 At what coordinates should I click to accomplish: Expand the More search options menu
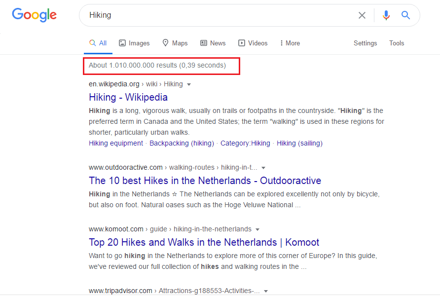pyautogui.click(x=290, y=43)
